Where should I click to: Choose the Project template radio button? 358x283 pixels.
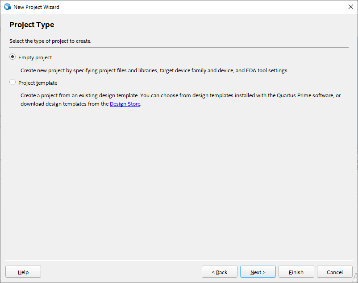coord(12,82)
